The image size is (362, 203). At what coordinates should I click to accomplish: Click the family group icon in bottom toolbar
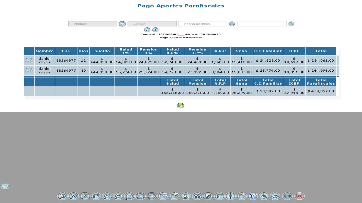[197, 196]
